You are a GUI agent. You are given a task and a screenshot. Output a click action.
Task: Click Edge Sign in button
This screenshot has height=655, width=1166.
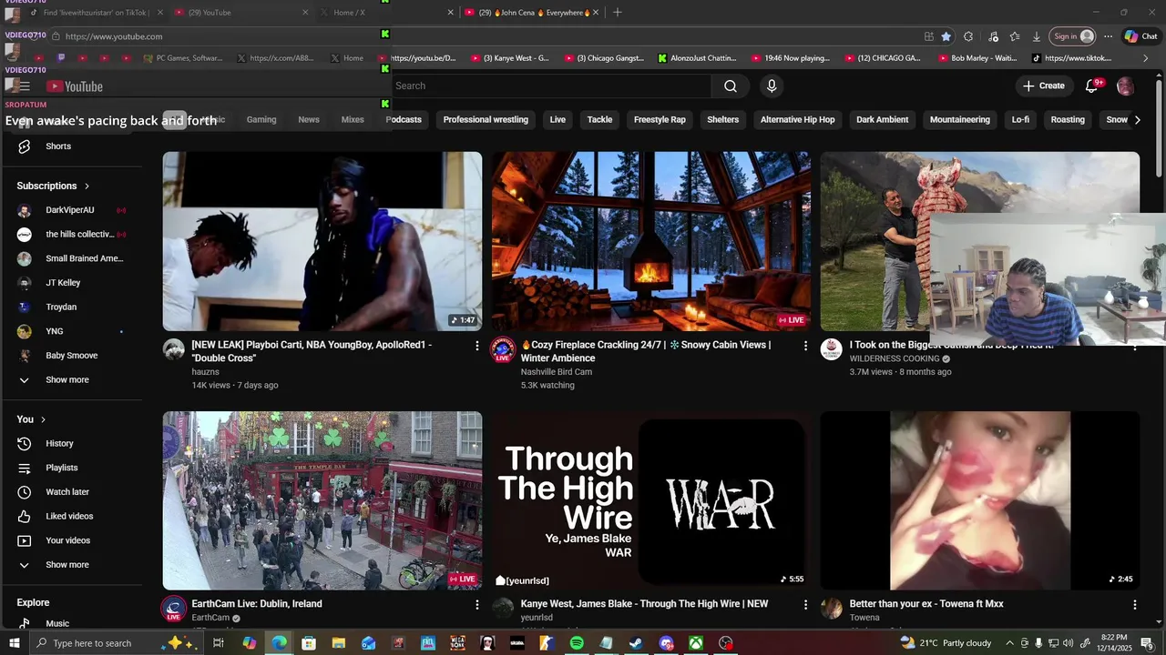click(1073, 36)
